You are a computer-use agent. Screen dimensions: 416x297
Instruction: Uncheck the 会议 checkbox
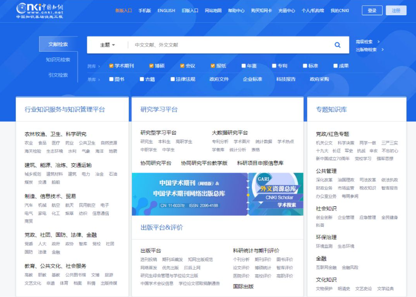point(182,66)
